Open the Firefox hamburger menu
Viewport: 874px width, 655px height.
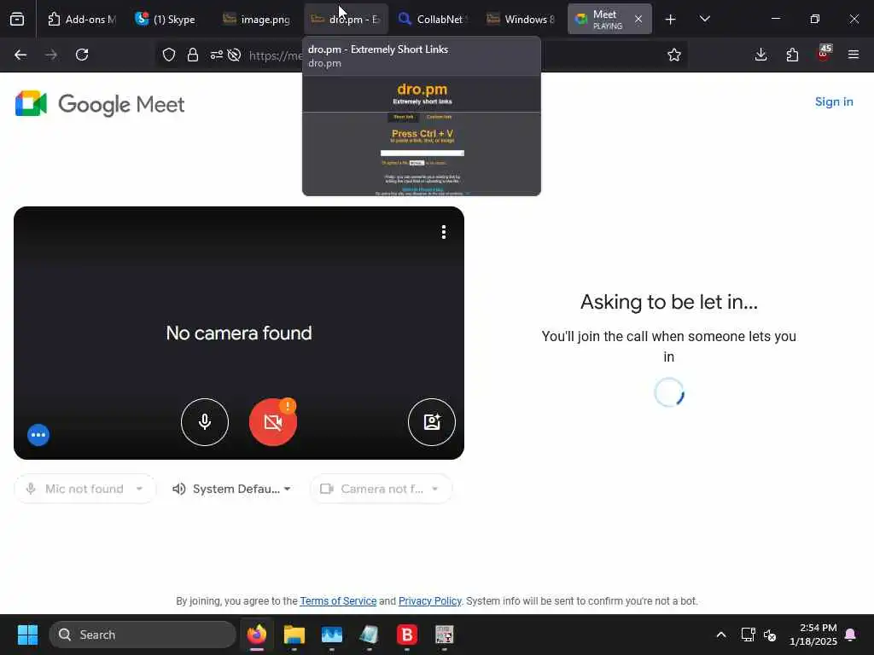tap(854, 55)
